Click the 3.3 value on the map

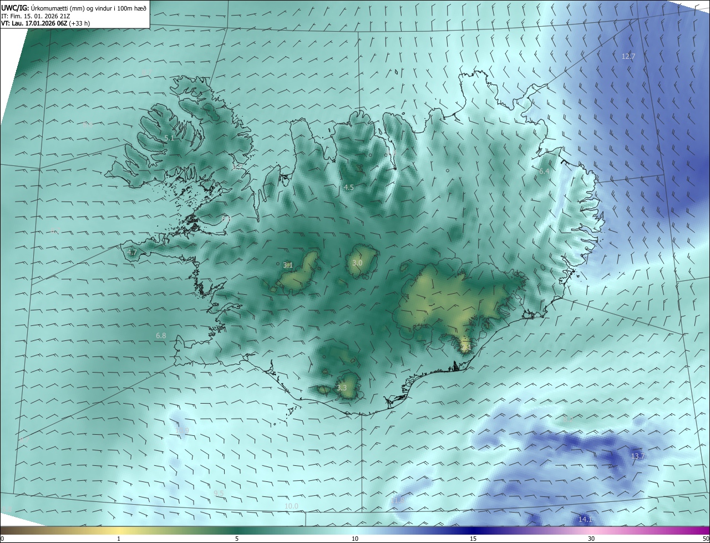(342, 388)
